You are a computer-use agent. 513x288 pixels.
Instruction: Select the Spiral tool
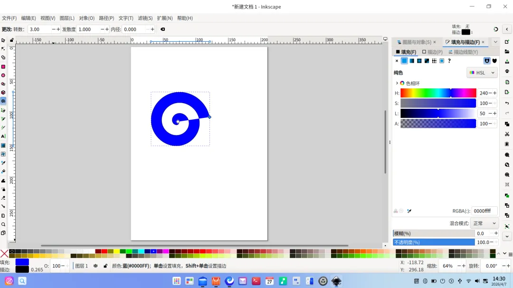coord(3,101)
